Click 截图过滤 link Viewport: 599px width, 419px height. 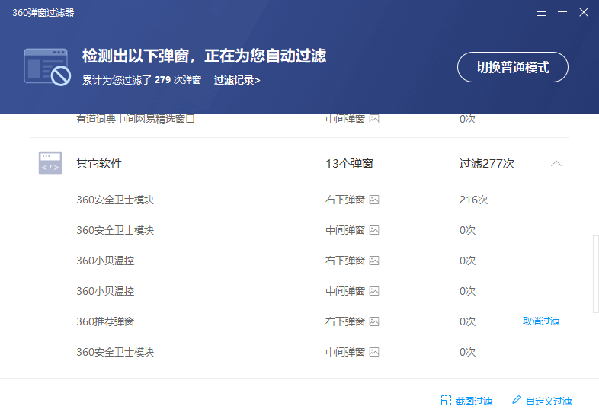coord(474,401)
